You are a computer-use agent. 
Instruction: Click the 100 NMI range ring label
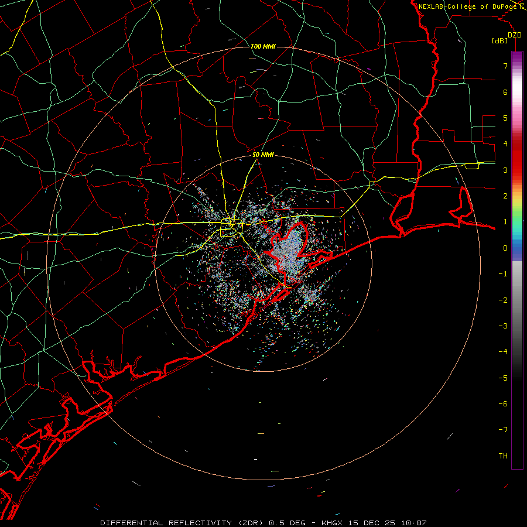(263, 46)
